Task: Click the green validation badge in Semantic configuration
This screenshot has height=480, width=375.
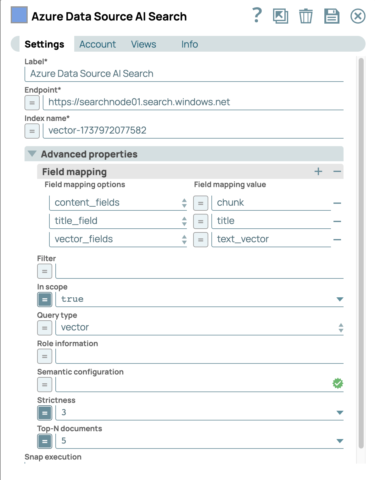Action: click(338, 383)
